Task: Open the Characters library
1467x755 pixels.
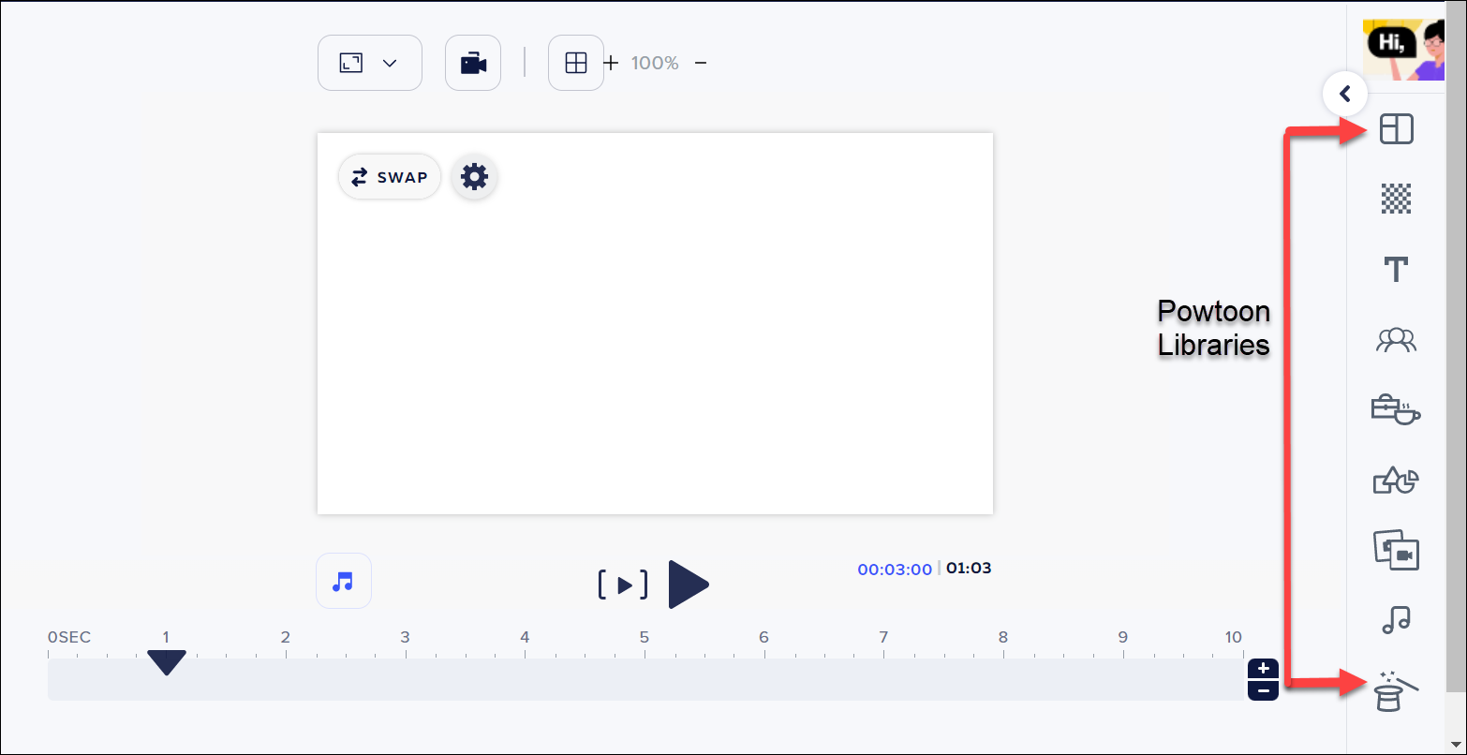Action: pyautogui.click(x=1396, y=340)
